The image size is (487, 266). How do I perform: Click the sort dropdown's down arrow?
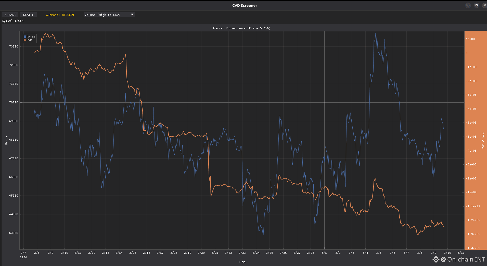click(x=132, y=15)
